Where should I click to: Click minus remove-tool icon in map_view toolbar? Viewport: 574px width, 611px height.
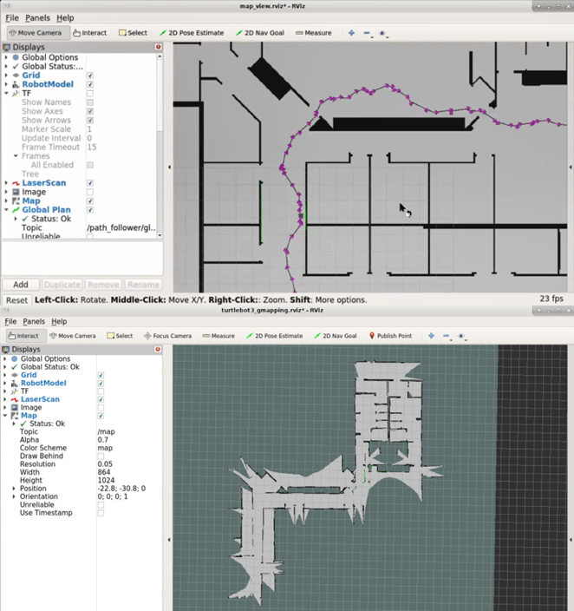click(367, 33)
